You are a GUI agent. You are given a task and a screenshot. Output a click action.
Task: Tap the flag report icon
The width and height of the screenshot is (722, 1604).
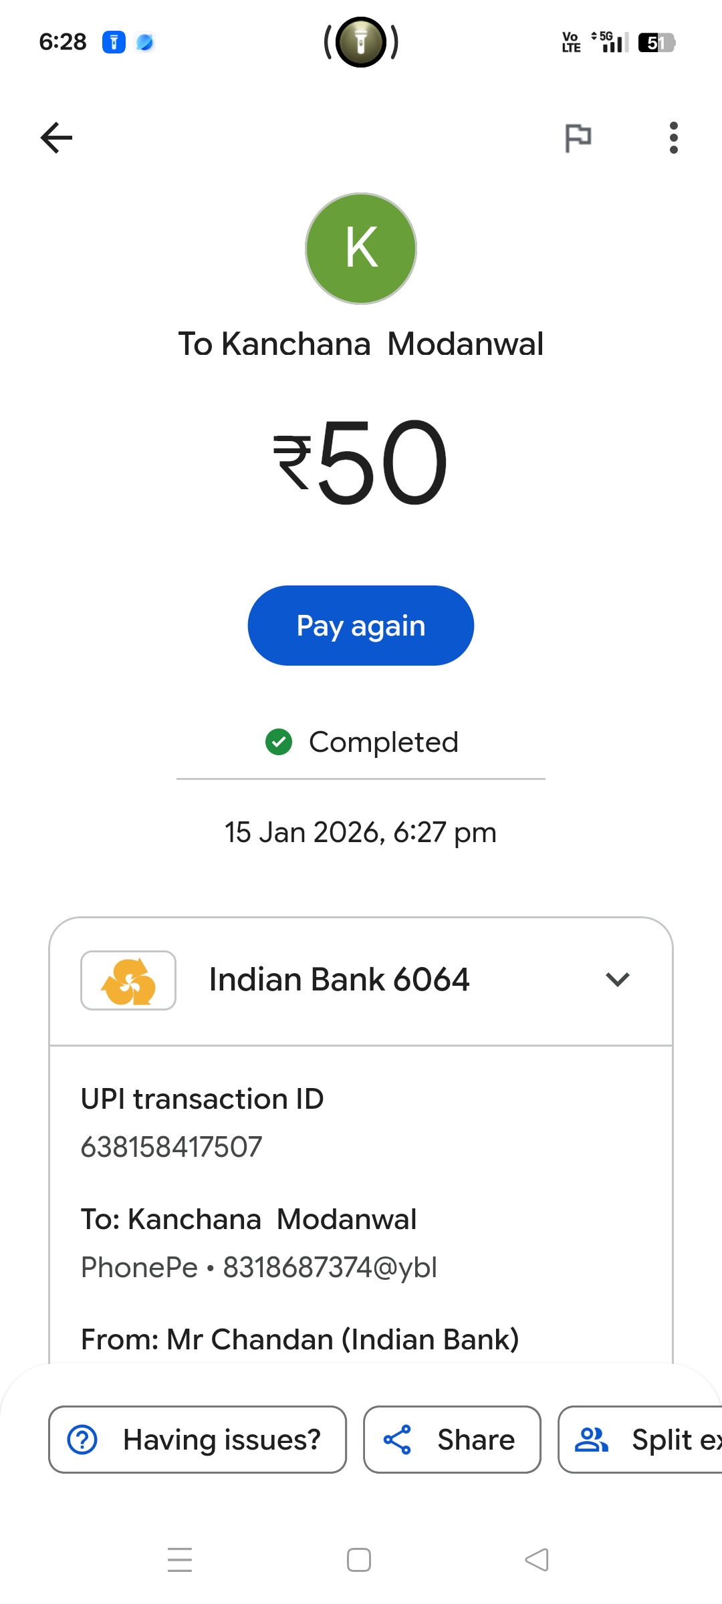578,138
